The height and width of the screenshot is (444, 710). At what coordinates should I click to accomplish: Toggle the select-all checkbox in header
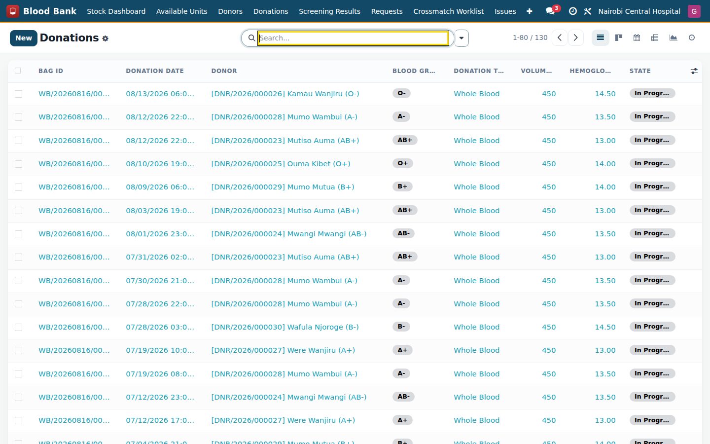(18, 71)
